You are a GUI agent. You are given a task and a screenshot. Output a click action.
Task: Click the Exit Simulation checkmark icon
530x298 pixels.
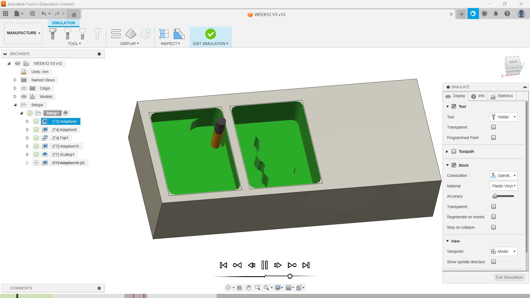210,34
